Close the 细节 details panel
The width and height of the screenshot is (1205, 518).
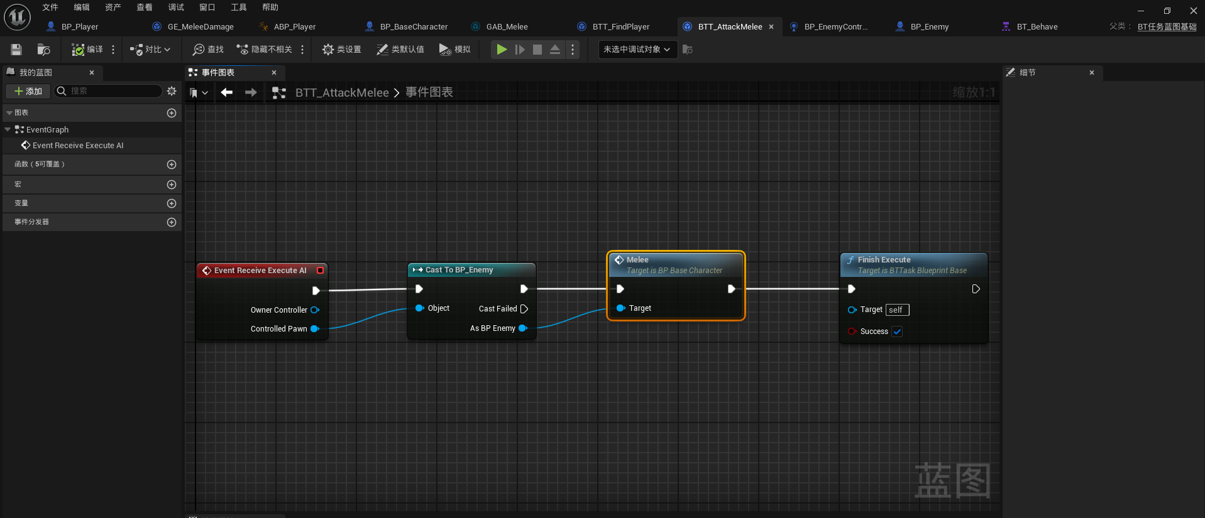tap(1092, 73)
